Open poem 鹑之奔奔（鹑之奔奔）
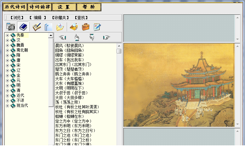The width and height of the screenshot is (245, 151). coord(73,74)
